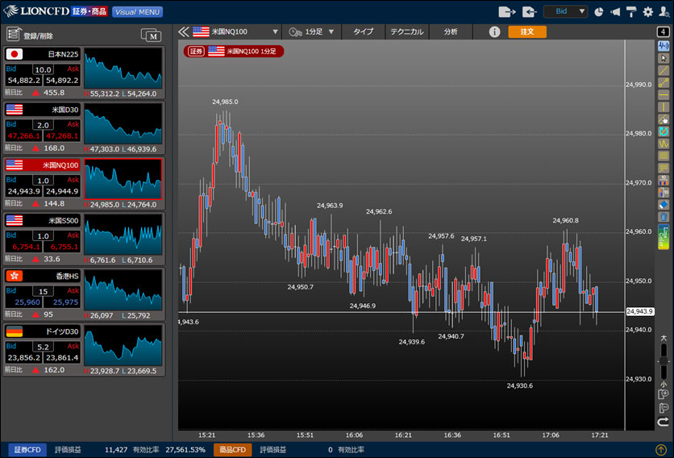Toggle the Visual MENU button

tap(137, 12)
